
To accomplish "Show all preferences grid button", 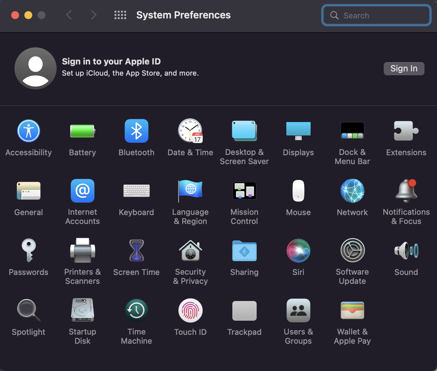I will point(120,15).
